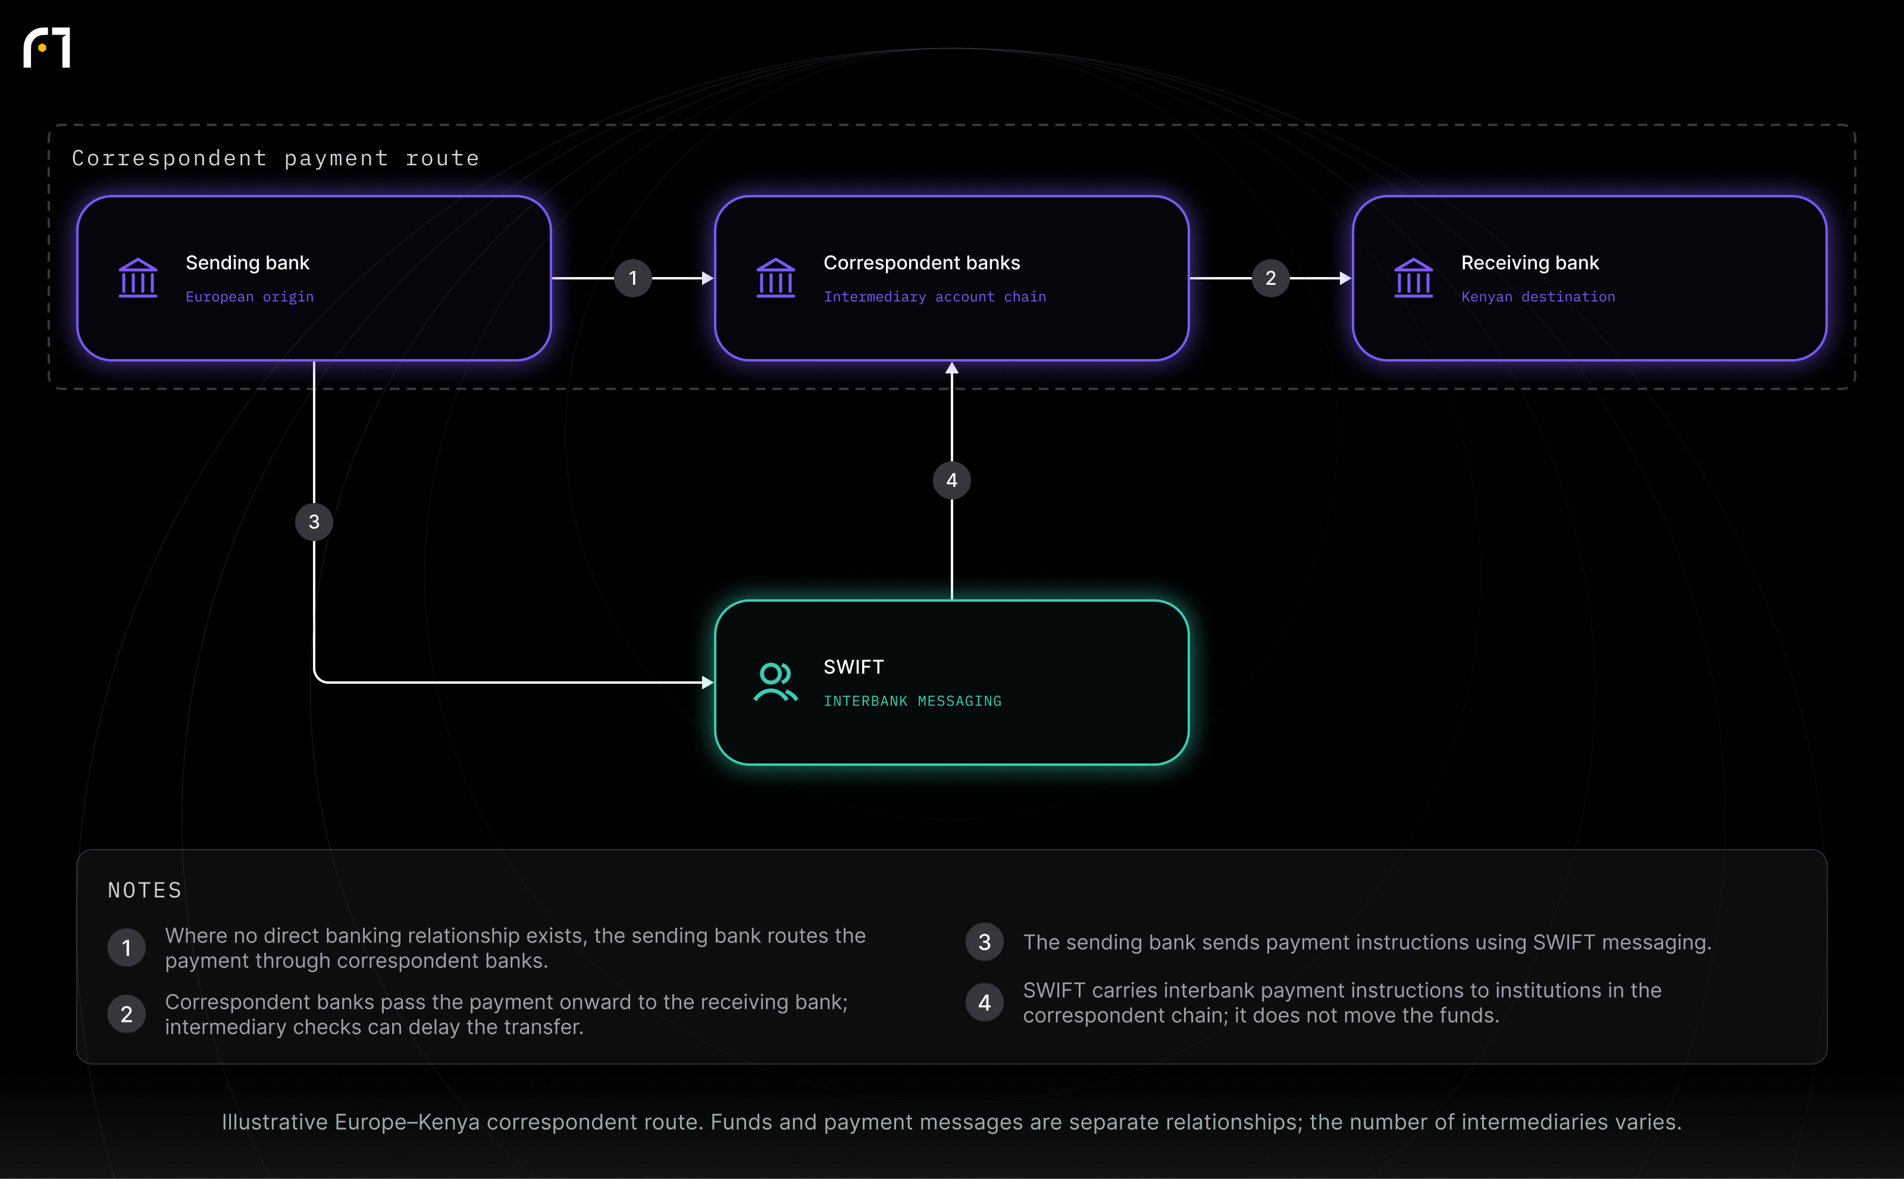Click the NOTES heading
Viewport: 1904px width, 1179px height.
[x=145, y=891]
